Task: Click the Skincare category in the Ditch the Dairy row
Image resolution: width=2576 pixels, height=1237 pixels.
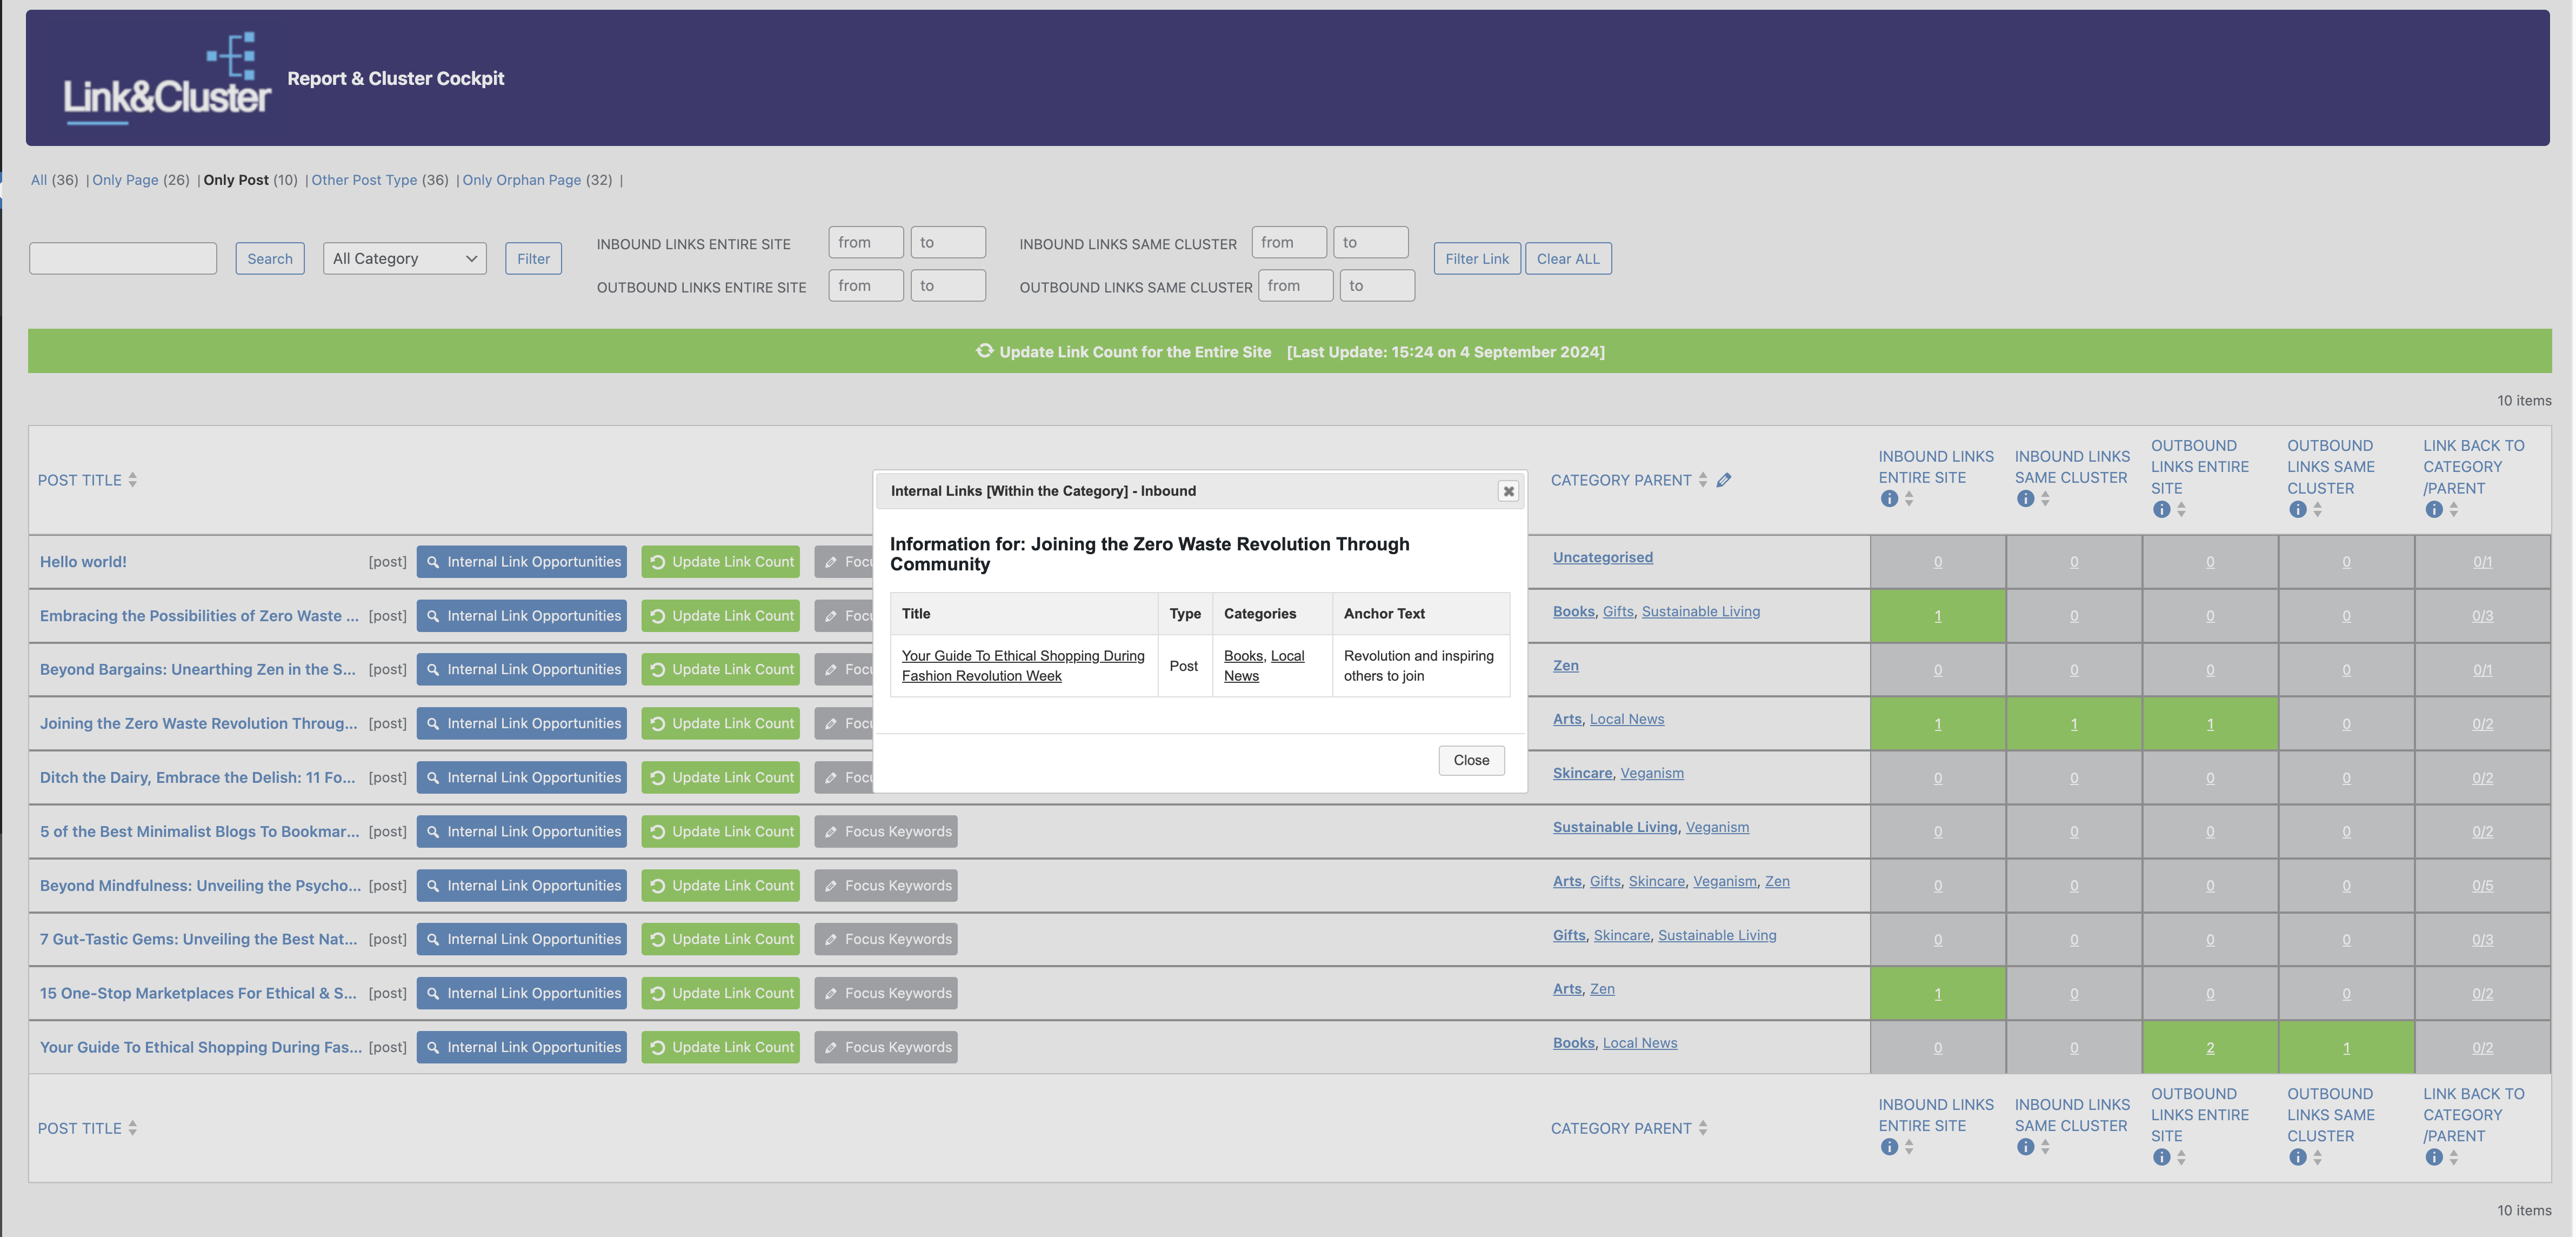Action: click(1582, 774)
